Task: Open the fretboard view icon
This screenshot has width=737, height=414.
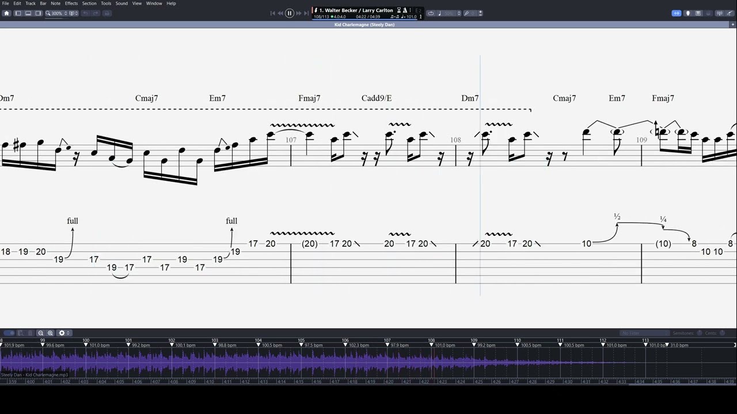Action: click(688, 13)
